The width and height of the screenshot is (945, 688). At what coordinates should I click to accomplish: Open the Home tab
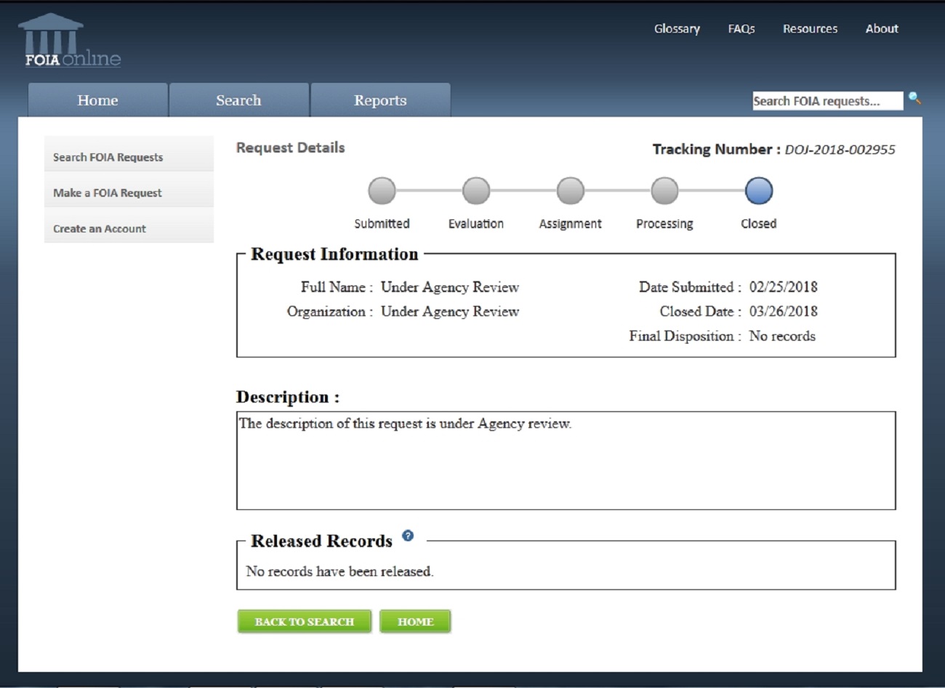[97, 100]
